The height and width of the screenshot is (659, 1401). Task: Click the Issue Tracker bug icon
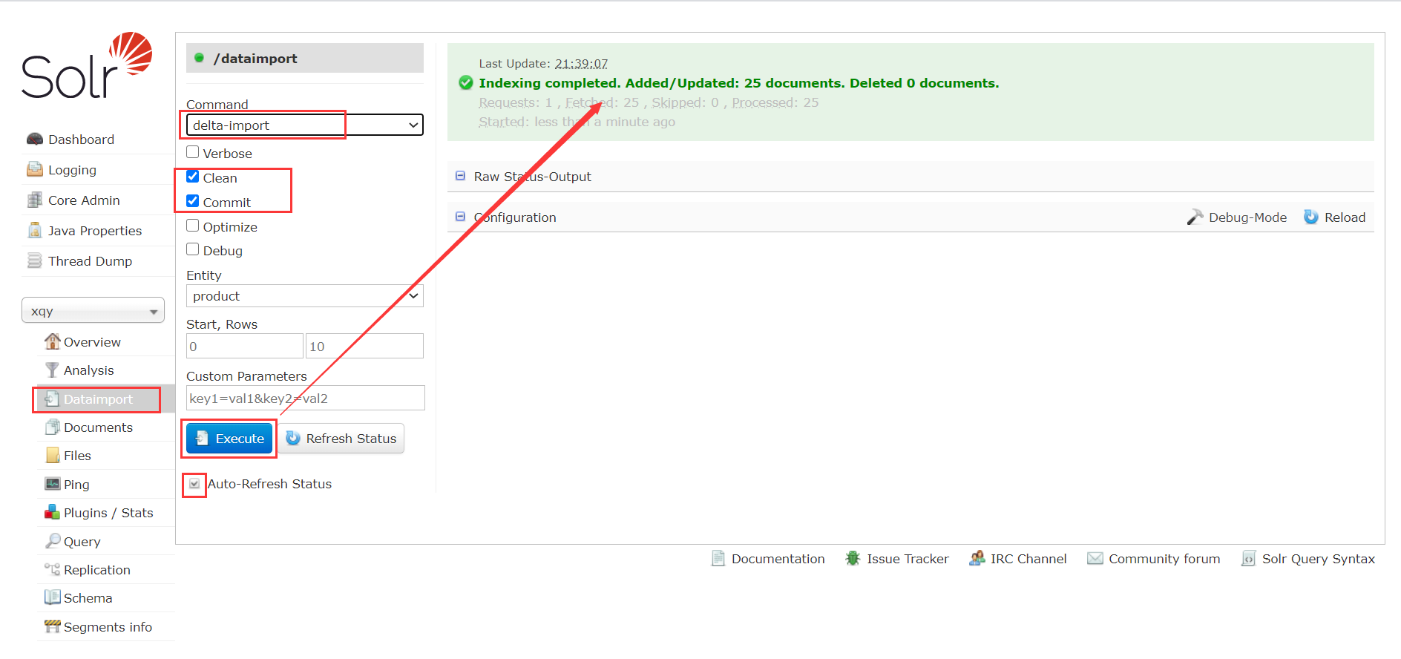pyautogui.click(x=853, y=558)
